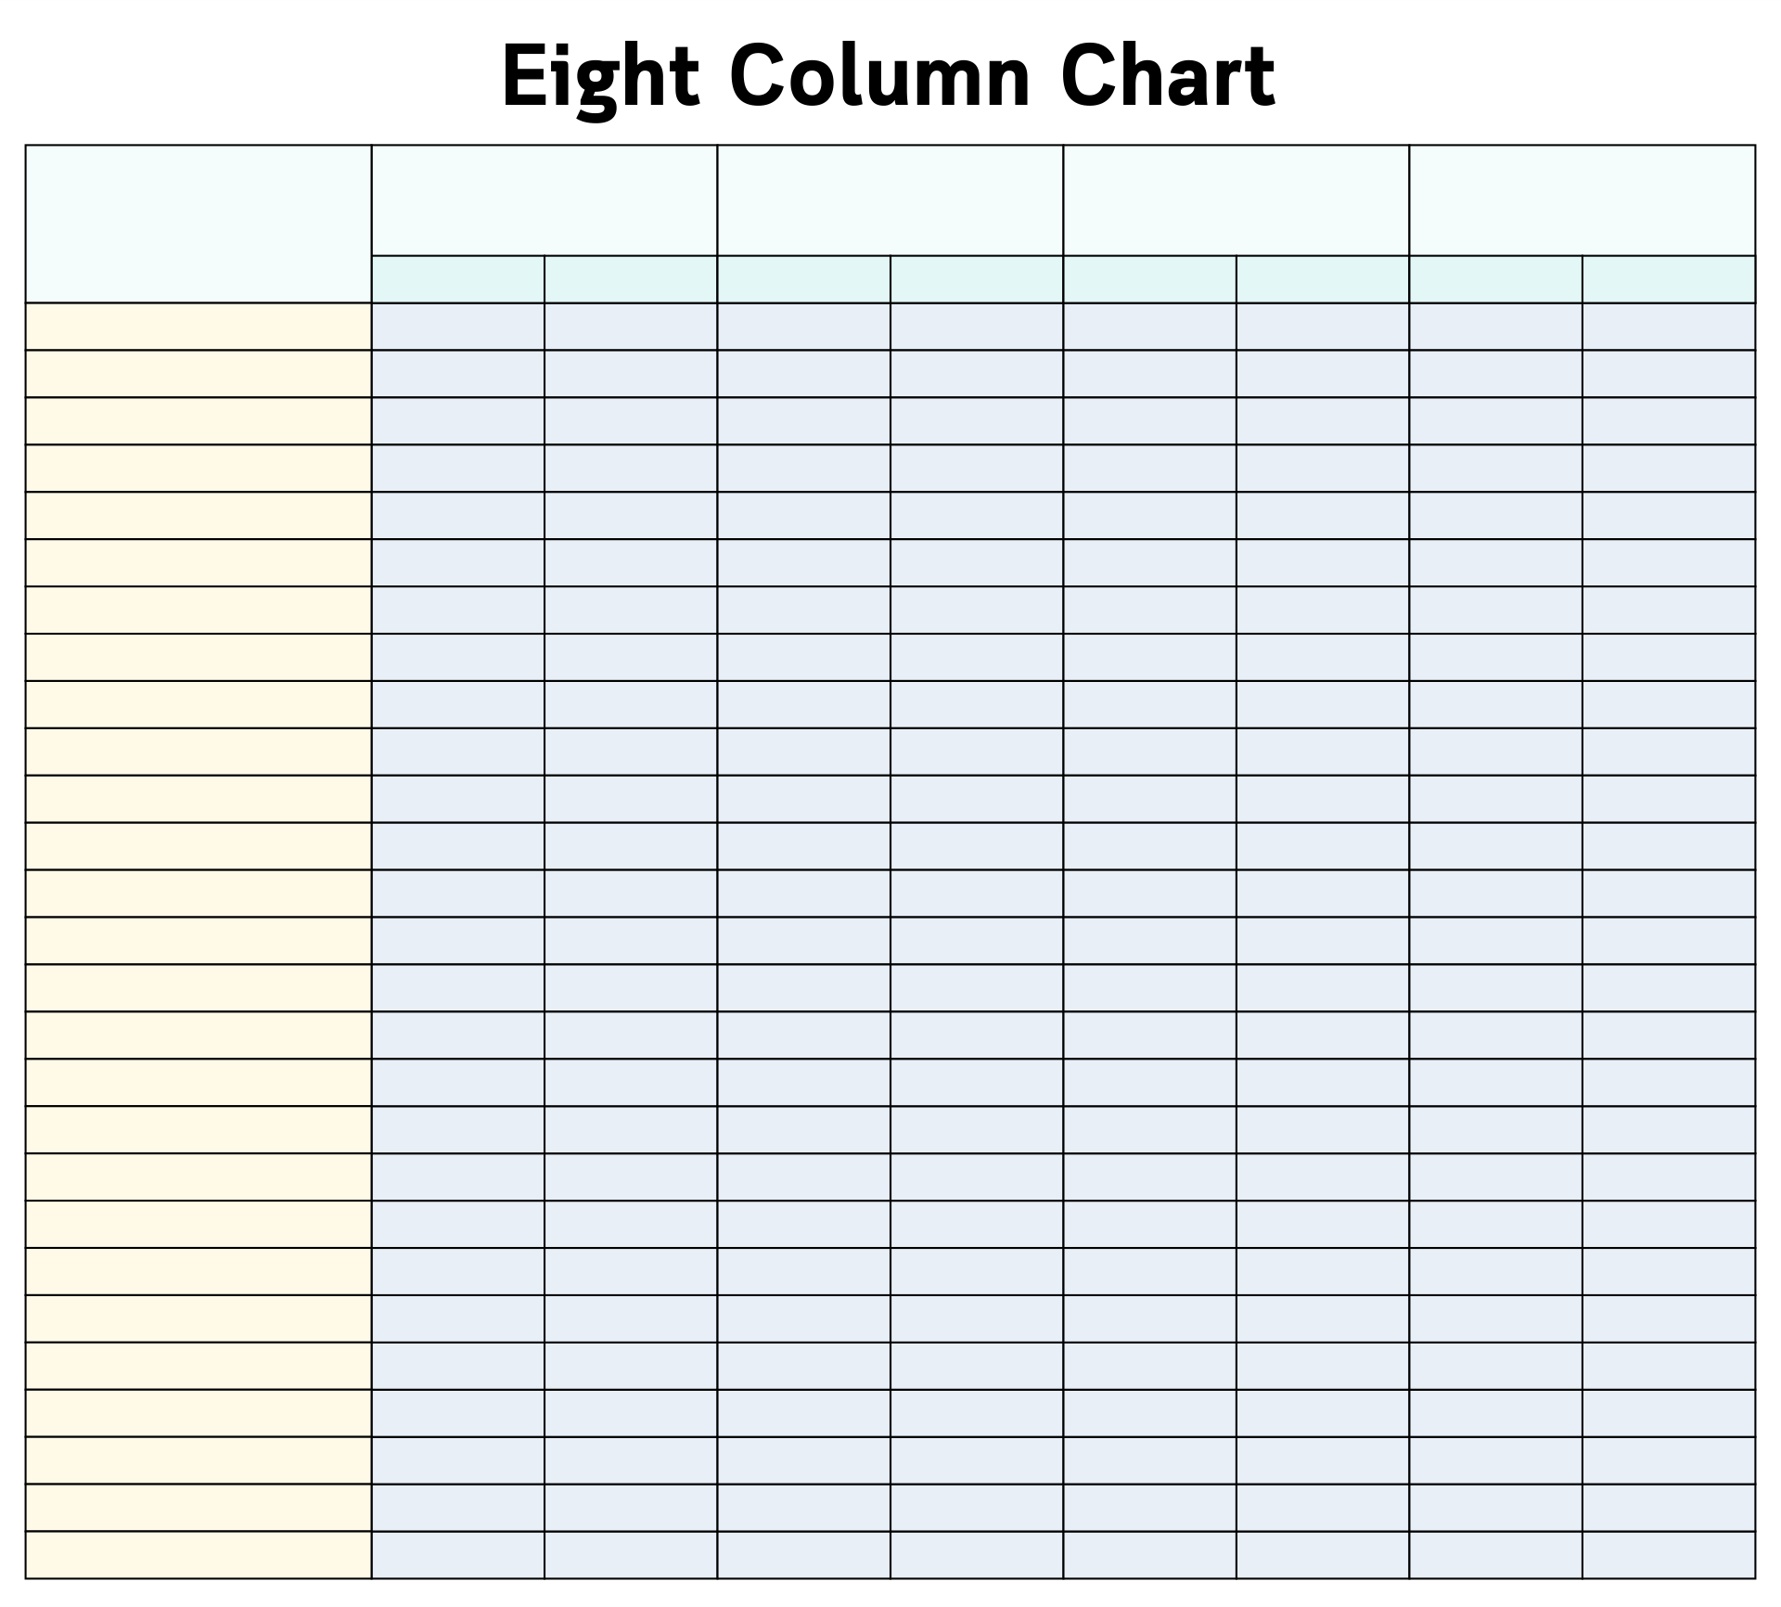Click the second yellow row label cell
Viewport: 1781px width, 1607px height.
click(x=199, y=374)
